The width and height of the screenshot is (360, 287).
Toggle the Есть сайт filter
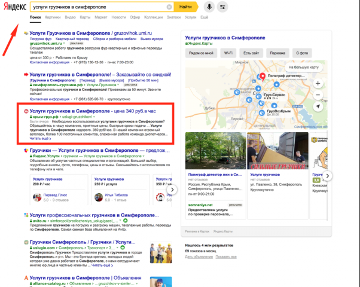251,53
